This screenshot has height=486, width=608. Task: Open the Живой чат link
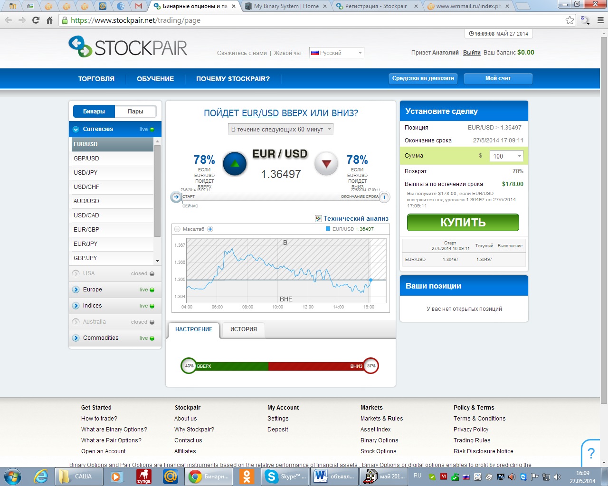tap(288, 53)
